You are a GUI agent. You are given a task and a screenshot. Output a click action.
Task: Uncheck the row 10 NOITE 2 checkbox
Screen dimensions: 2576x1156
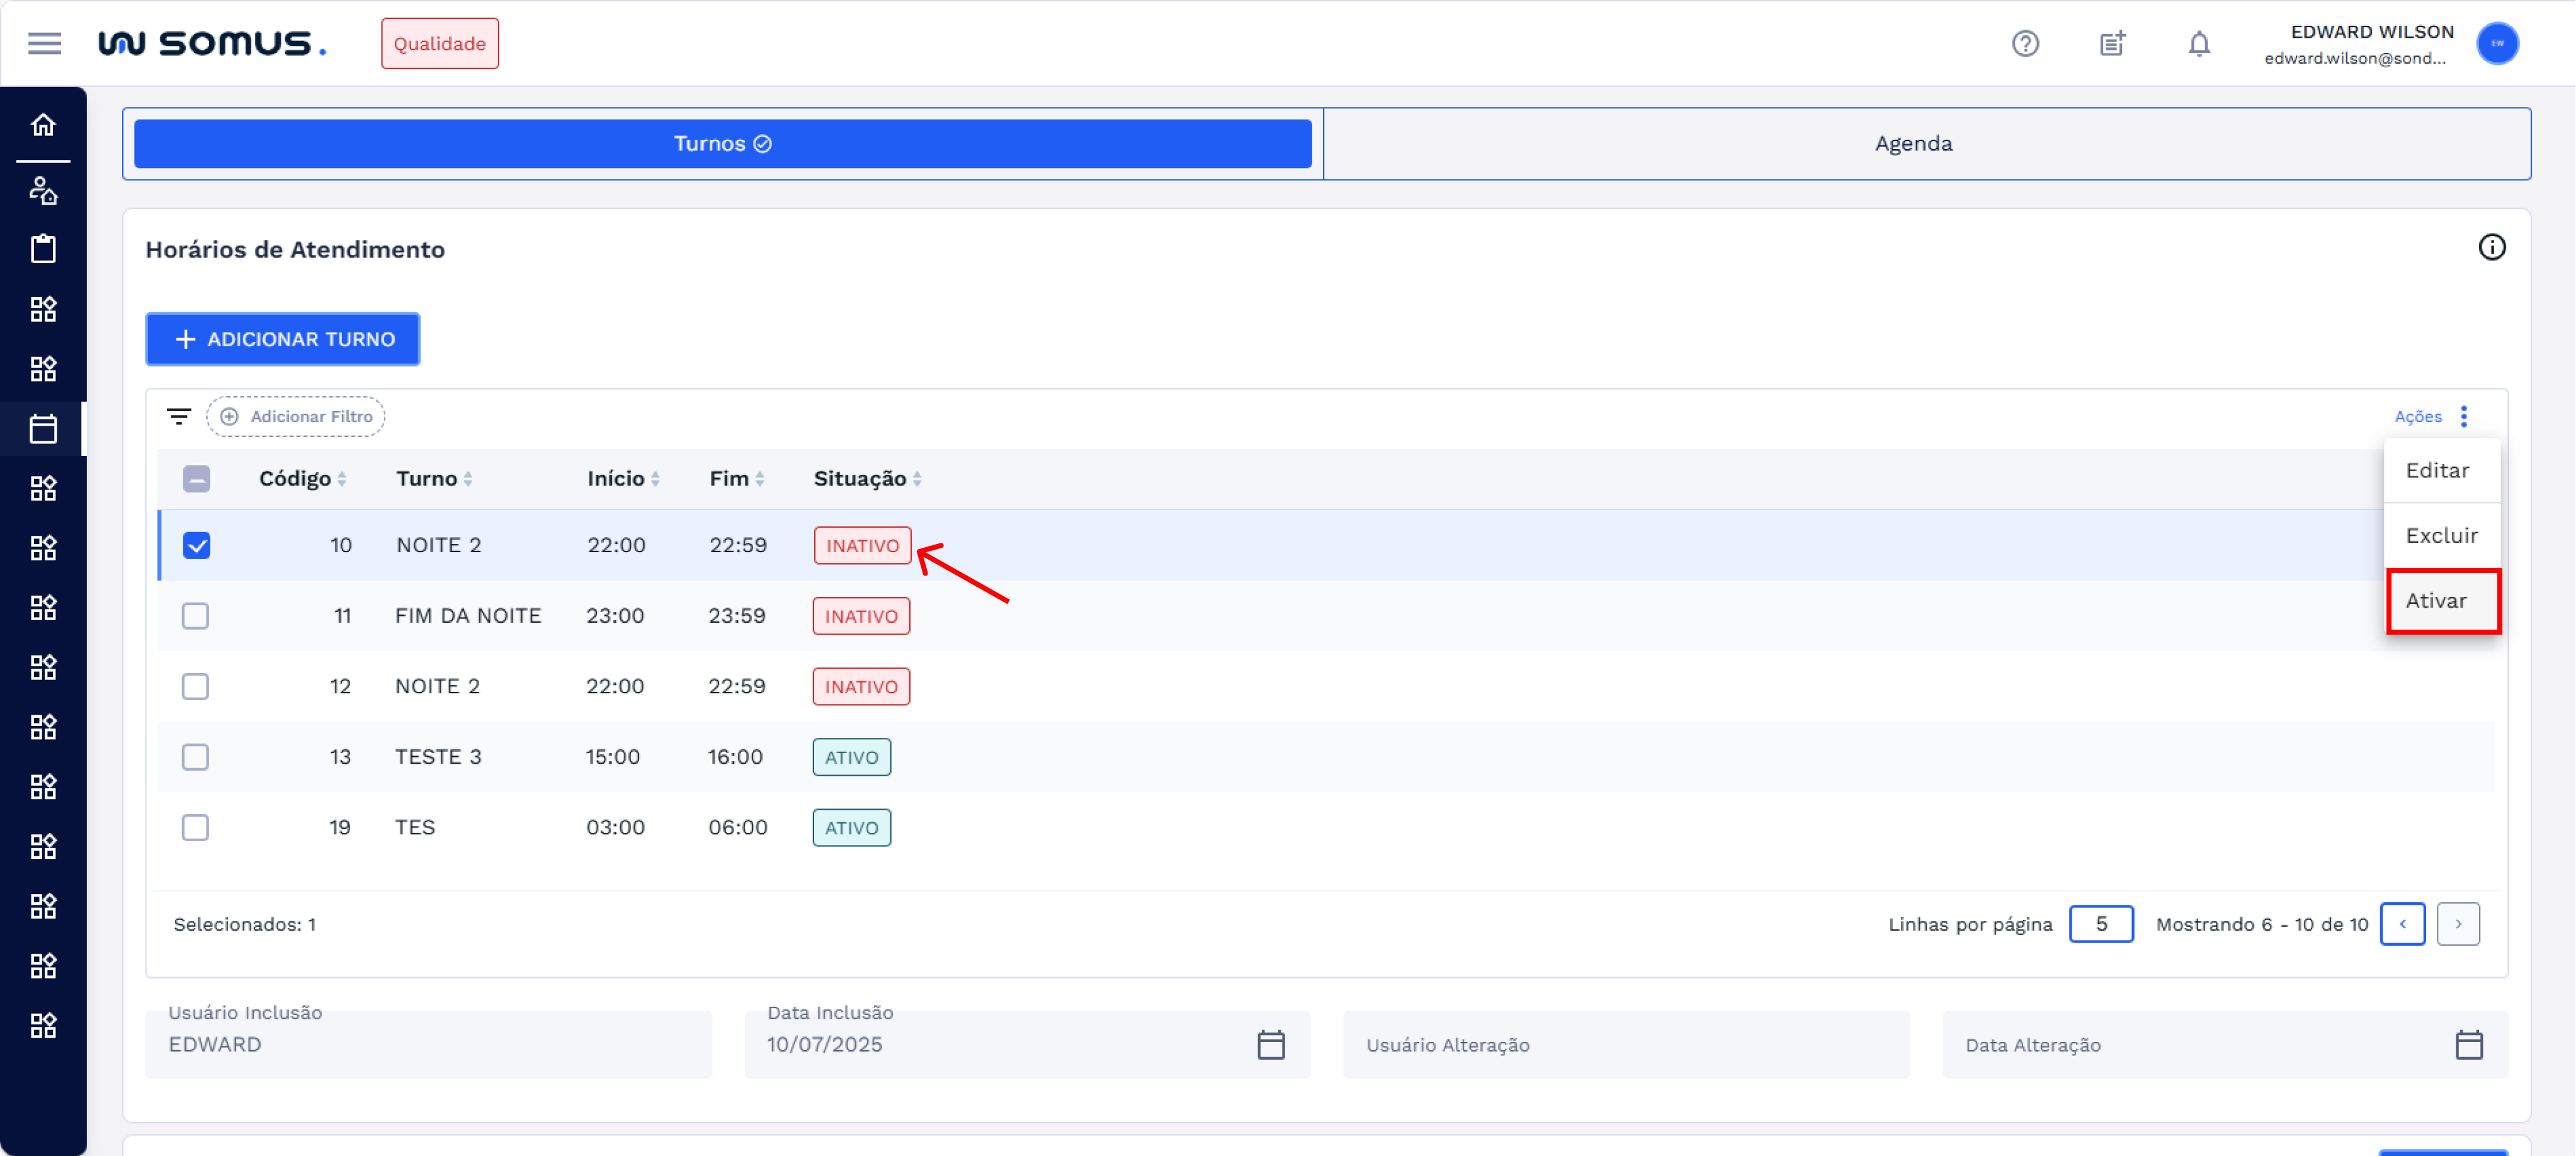197,545
